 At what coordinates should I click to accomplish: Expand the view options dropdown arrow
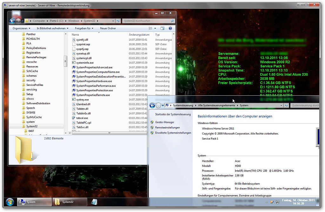coord(155,28)
